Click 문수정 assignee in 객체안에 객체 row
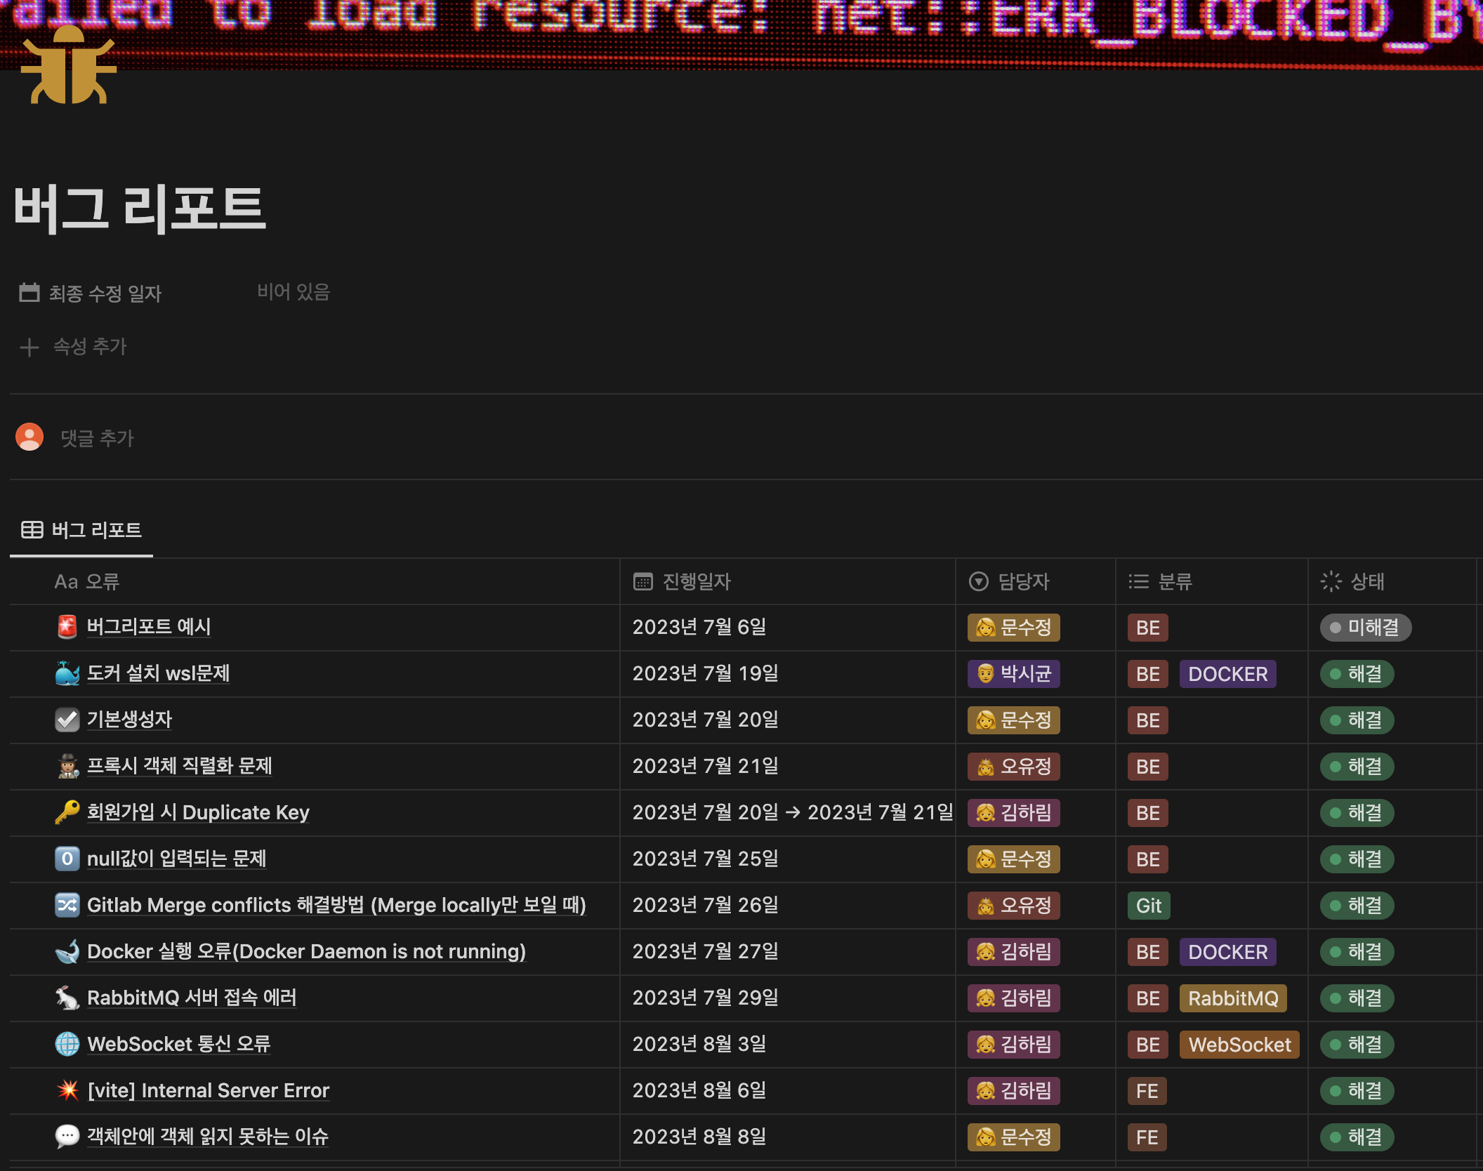1483x1171 pixels. [1014, 1137]
